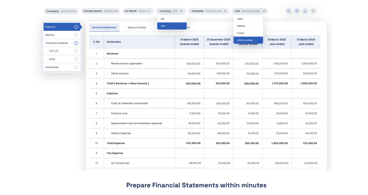Image resolution: width=368 pixels, height=195 pixels.
Task: Click the chevron icon at the toolbar's right end
Action: click(x=313, y=11)
